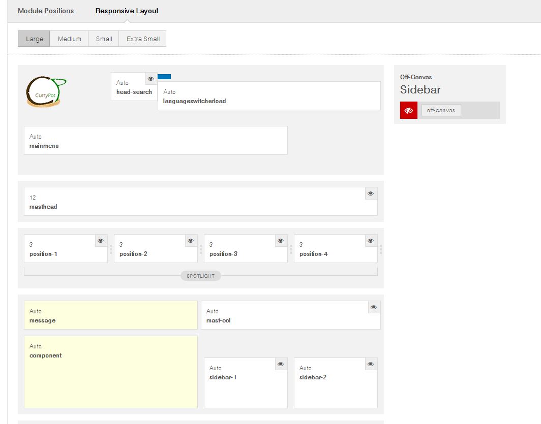
Task: Switch to the Module Positions tab
Action: pos(46,11)
